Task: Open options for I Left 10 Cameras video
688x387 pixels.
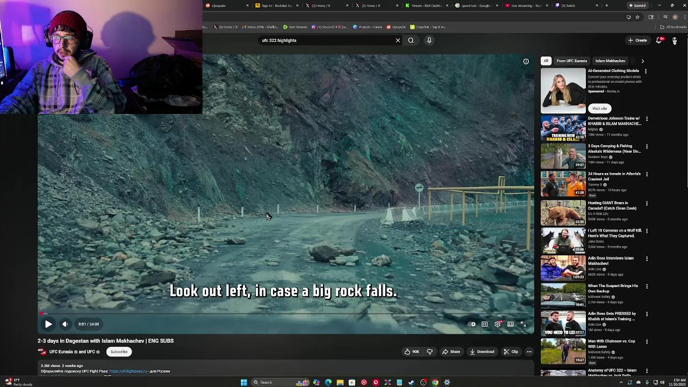Action: 647,231
